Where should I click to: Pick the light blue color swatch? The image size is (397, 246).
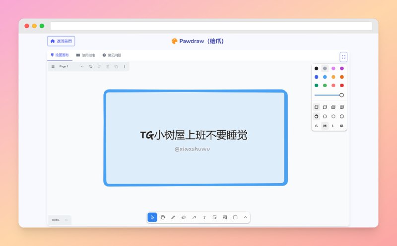click(x=325, y=77)
